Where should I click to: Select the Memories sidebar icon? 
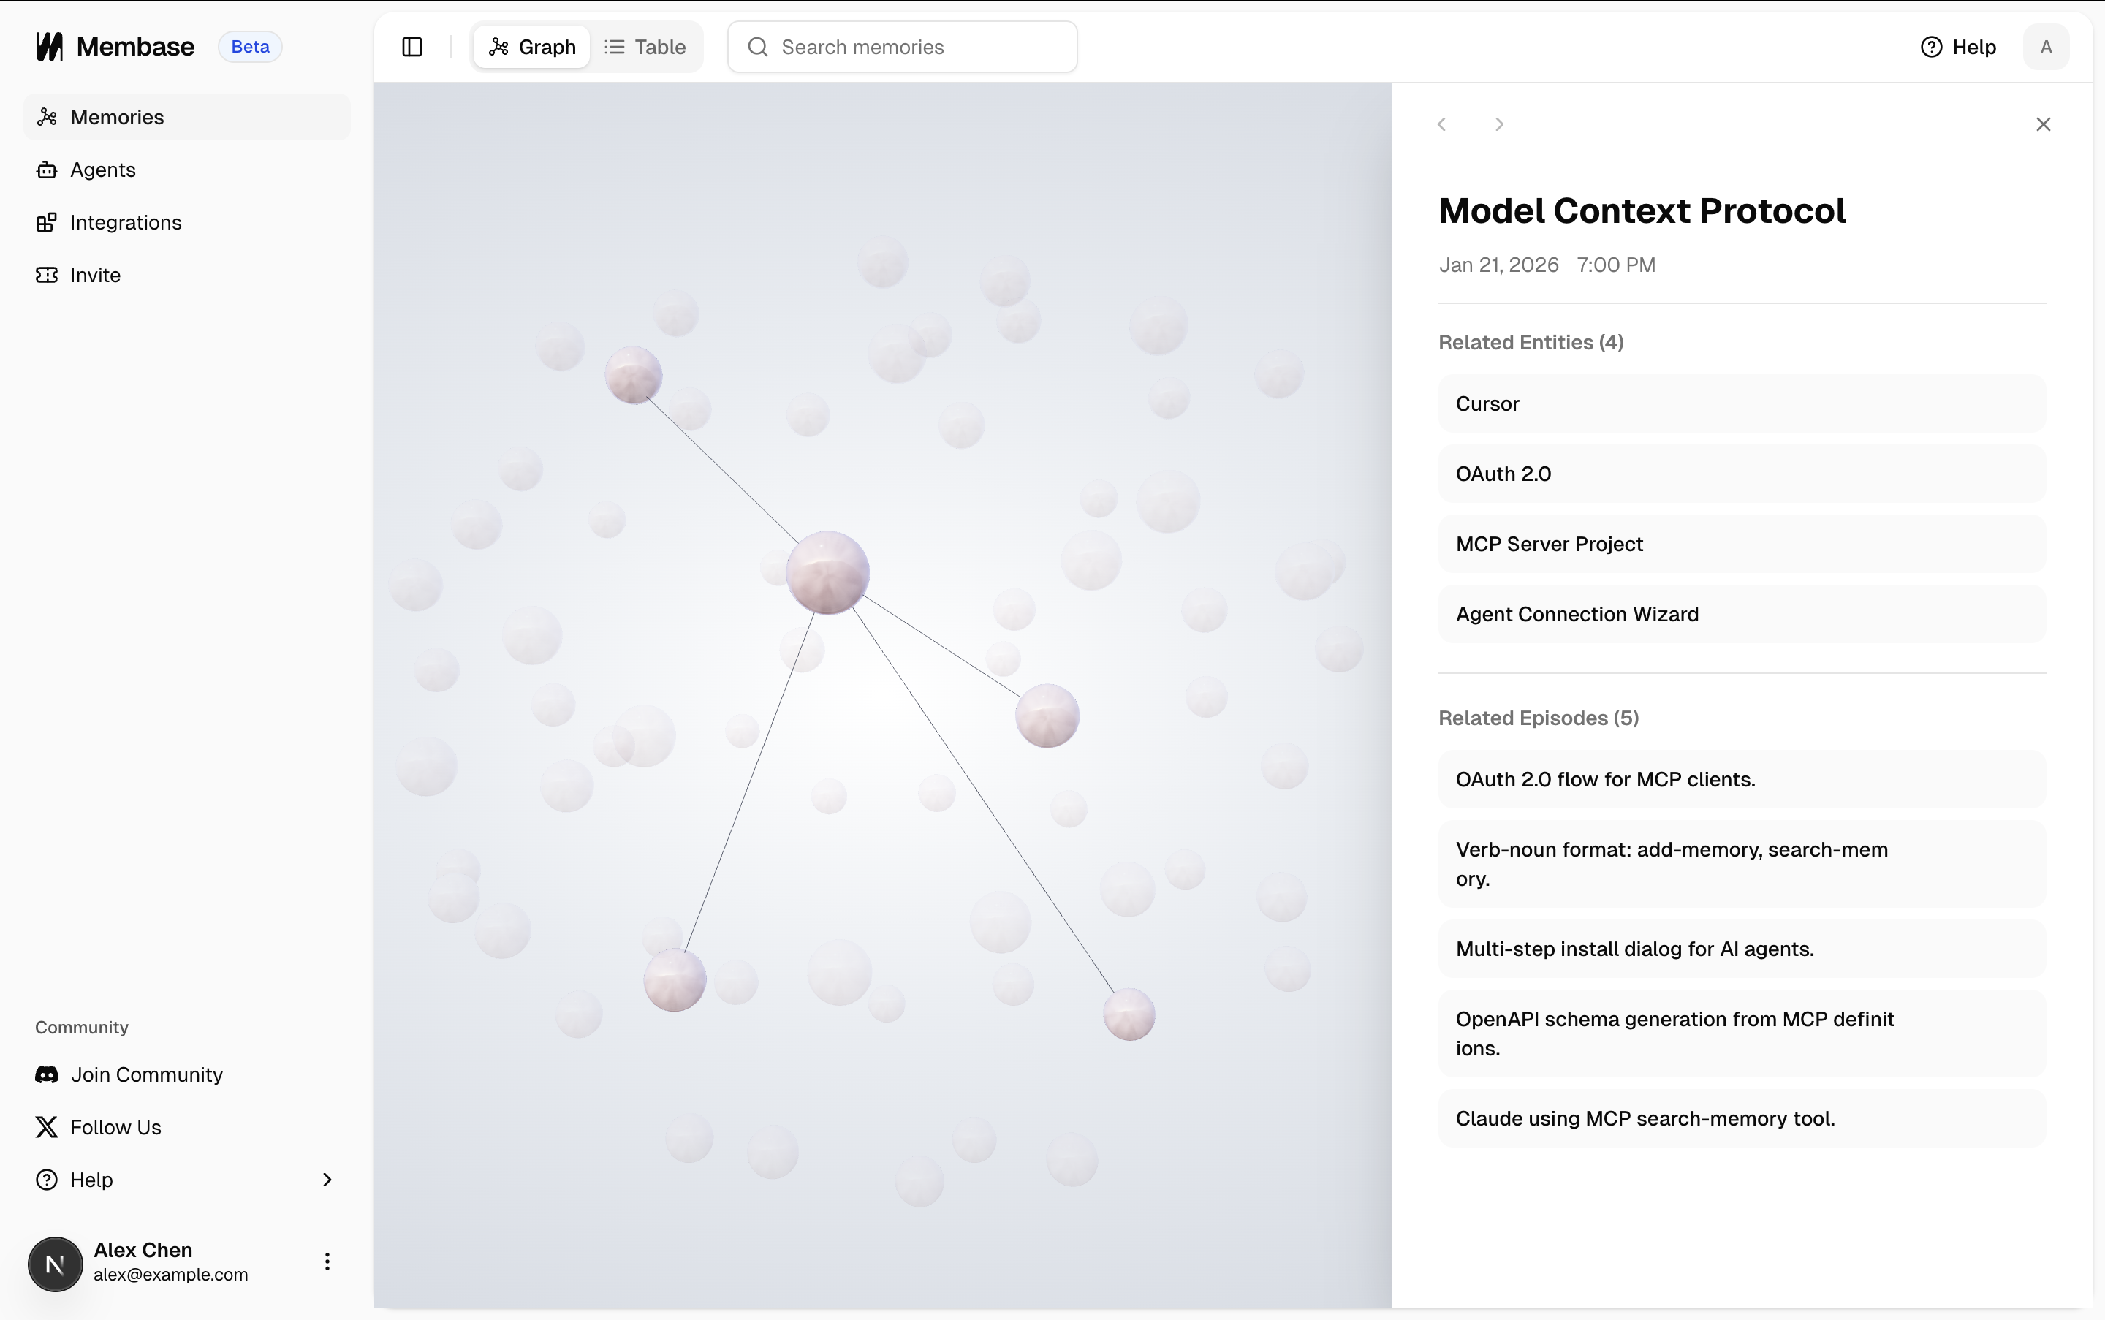click(x=48, y=117)
